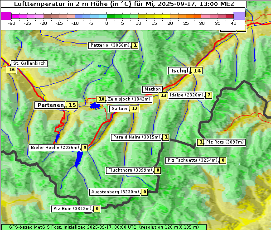The height and width of the screenshot is (230, 271).
Task: Click Ischgl temperature value 14
Action: click(x=197, y=71)
